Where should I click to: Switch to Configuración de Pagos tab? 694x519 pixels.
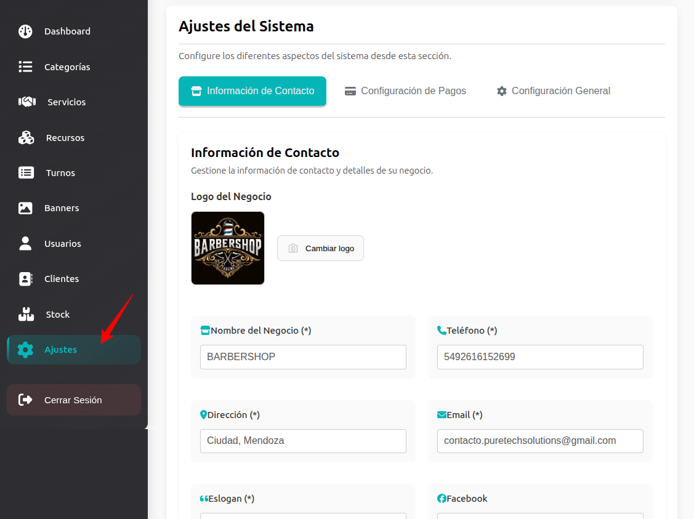(x=405, y=91)
